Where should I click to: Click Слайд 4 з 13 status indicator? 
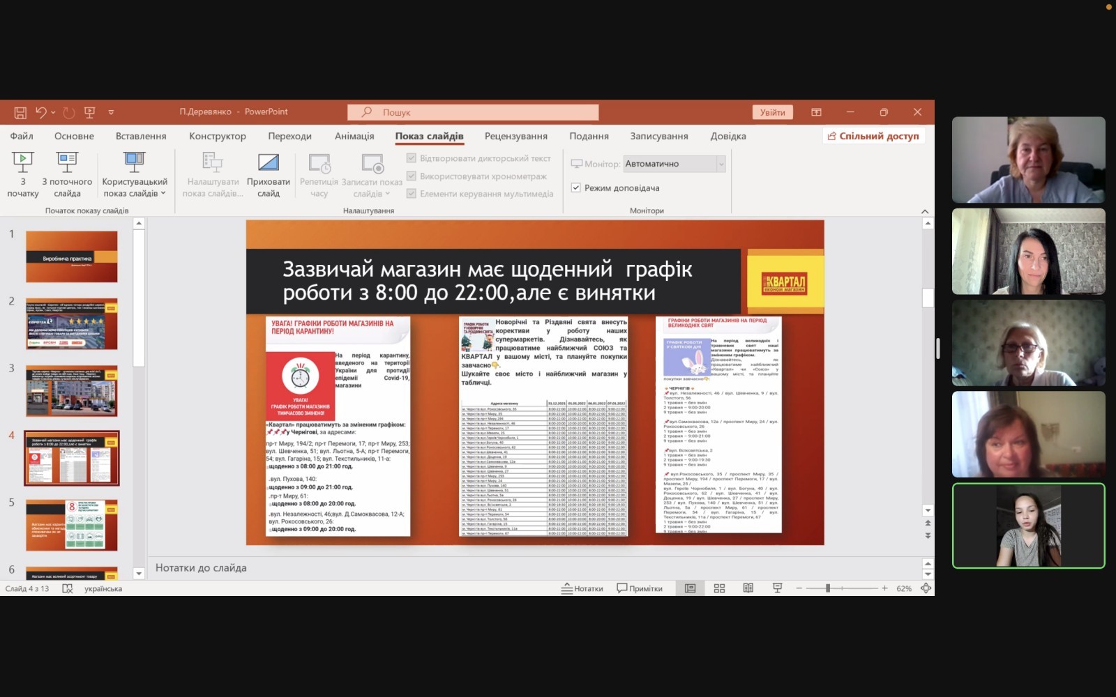(x=27, y=588)
